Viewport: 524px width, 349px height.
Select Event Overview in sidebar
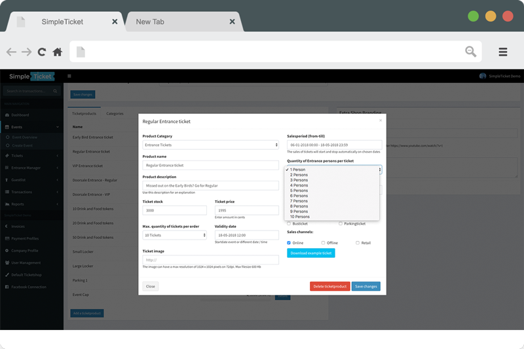click(x=24, y=138)
